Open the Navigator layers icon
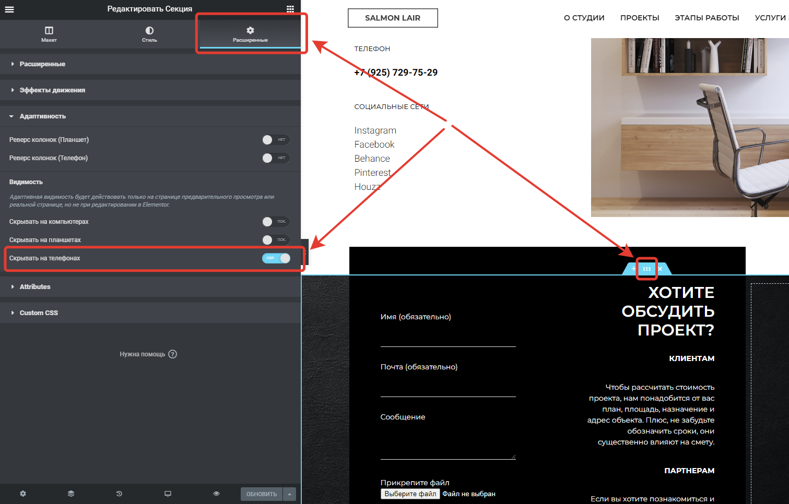The height and width of the screenshot is (504, 789). pyautogui.click(x=71, y=494)
